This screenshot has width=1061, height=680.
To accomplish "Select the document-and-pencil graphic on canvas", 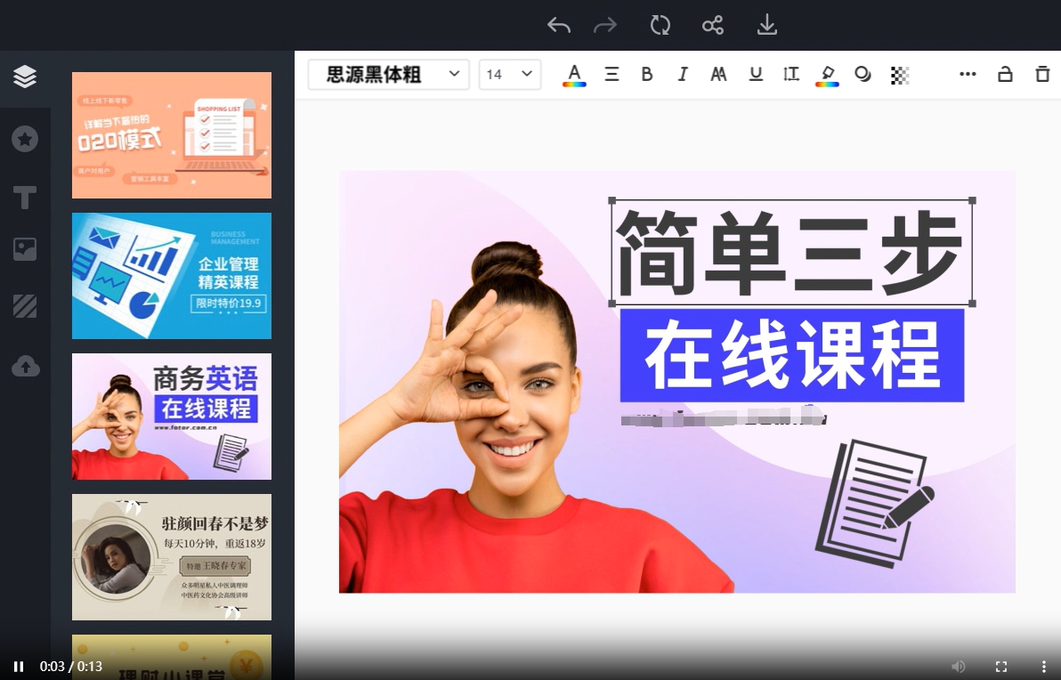I will pos(874,504).
